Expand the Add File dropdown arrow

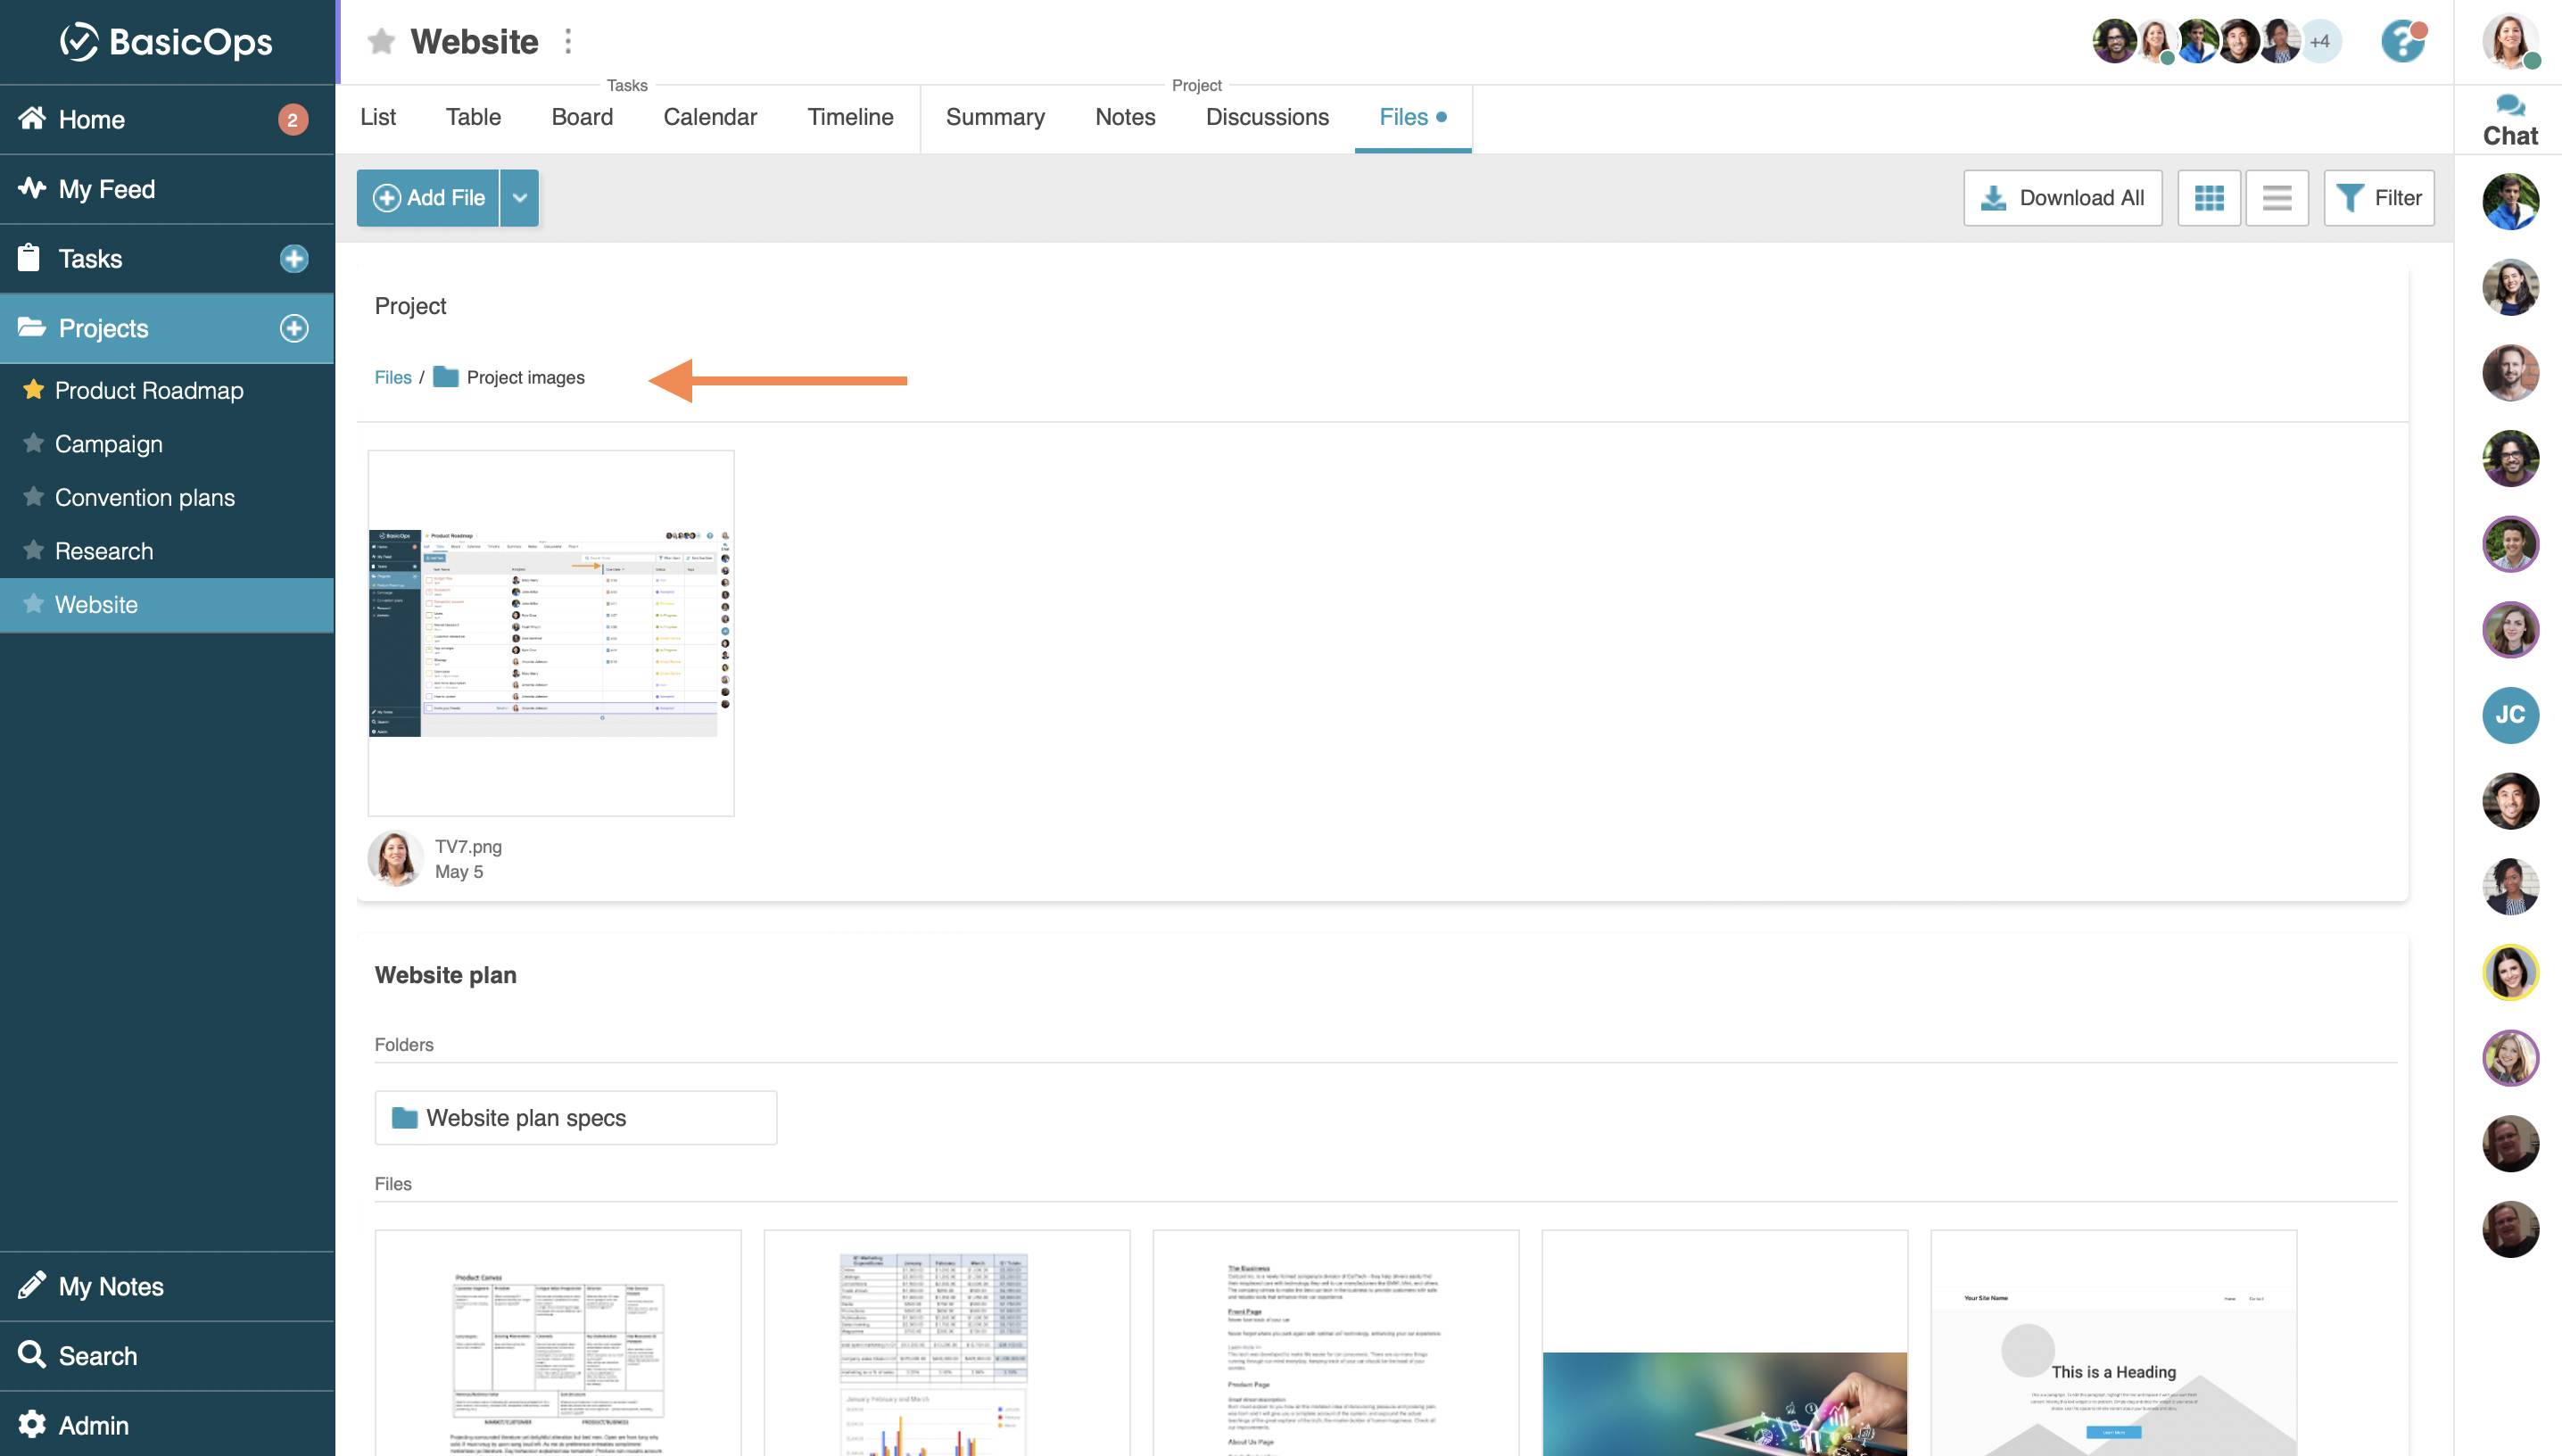(x=520, y=198)
